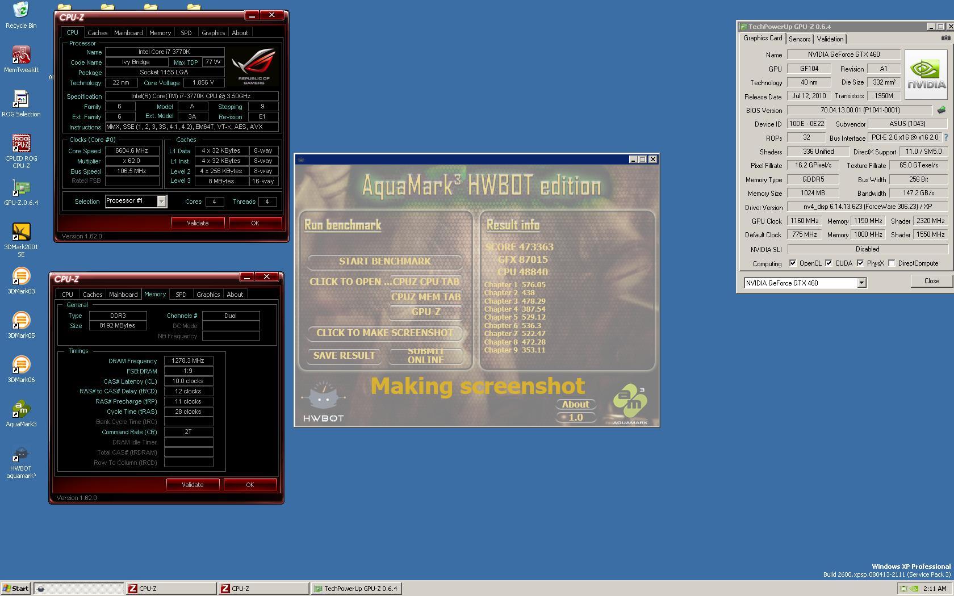The height and width of the screenshot is (596, 954).
Task: Open the Sensors tab in GPU-Z
Action: point(799,39)
